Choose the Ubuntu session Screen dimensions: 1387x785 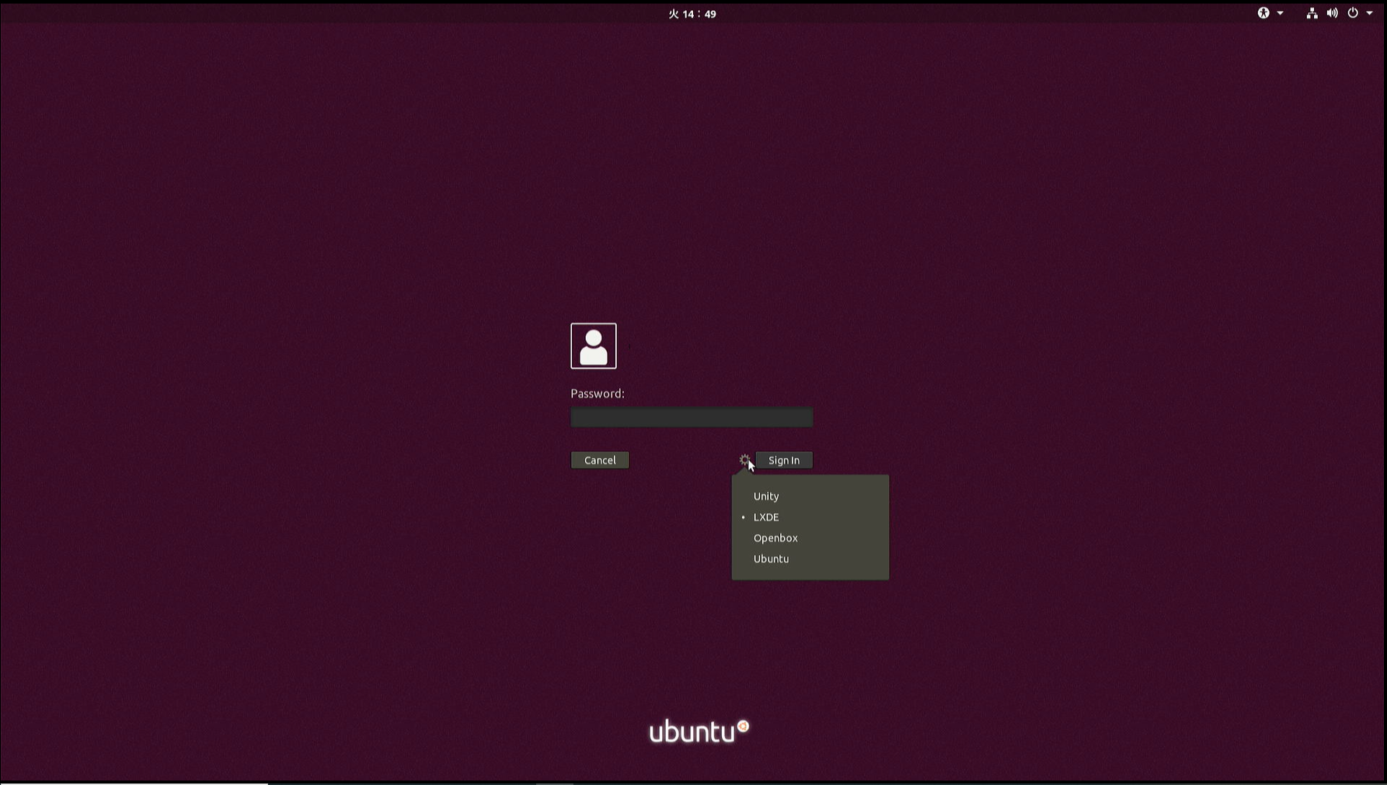pyautogui.click(x=810, y=559)
